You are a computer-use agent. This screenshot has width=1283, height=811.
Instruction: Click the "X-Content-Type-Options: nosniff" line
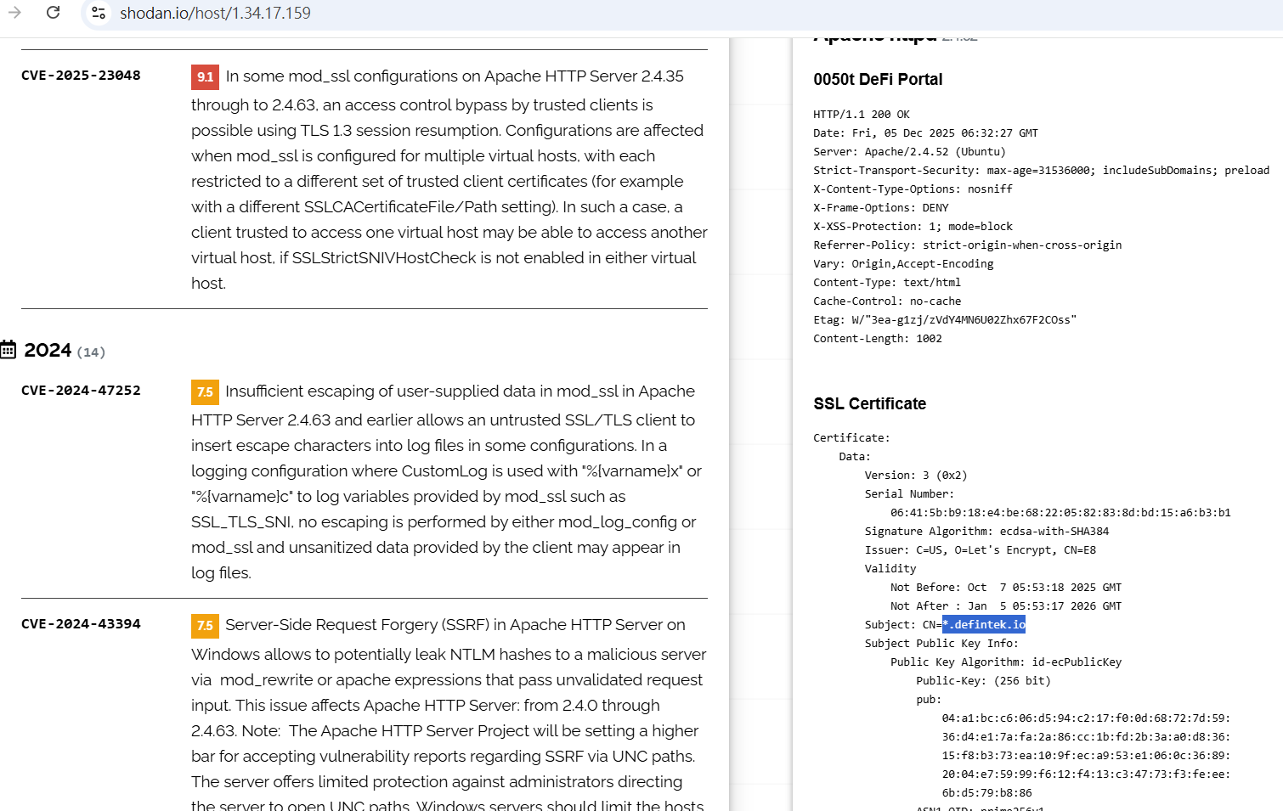913,189
